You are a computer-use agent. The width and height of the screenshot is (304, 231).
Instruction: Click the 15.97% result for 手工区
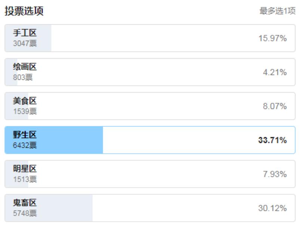click(x=272, y=38)
